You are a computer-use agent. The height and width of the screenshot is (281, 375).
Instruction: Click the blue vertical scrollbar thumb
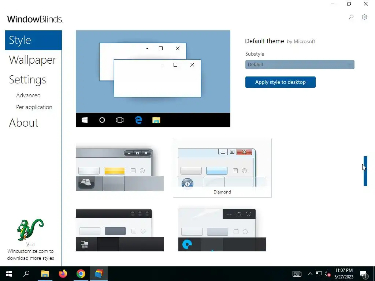pyautogui.click(x=365, y=171)
